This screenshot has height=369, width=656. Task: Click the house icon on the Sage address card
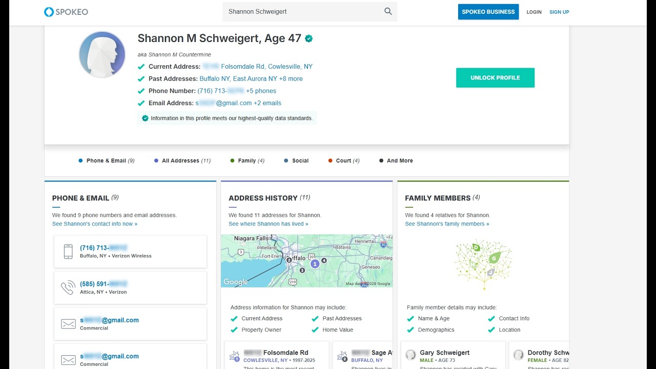tap(342, 356)
